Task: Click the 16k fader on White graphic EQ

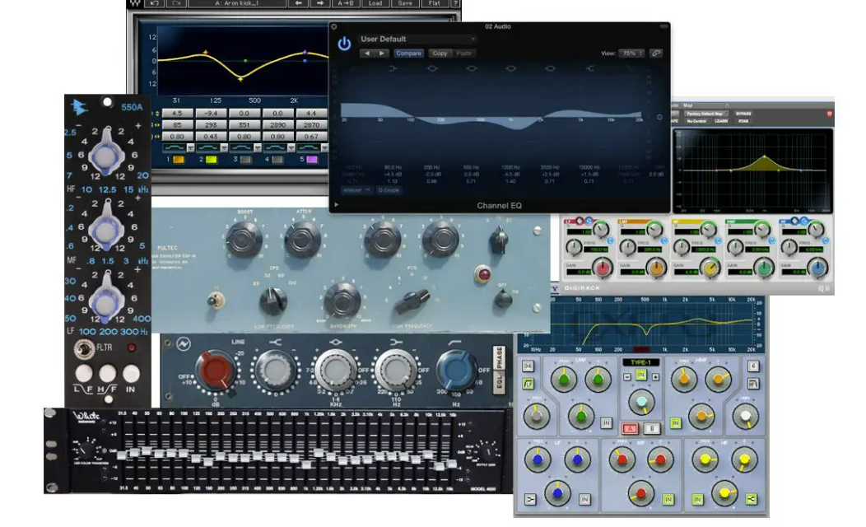Action: click(452, 464)
